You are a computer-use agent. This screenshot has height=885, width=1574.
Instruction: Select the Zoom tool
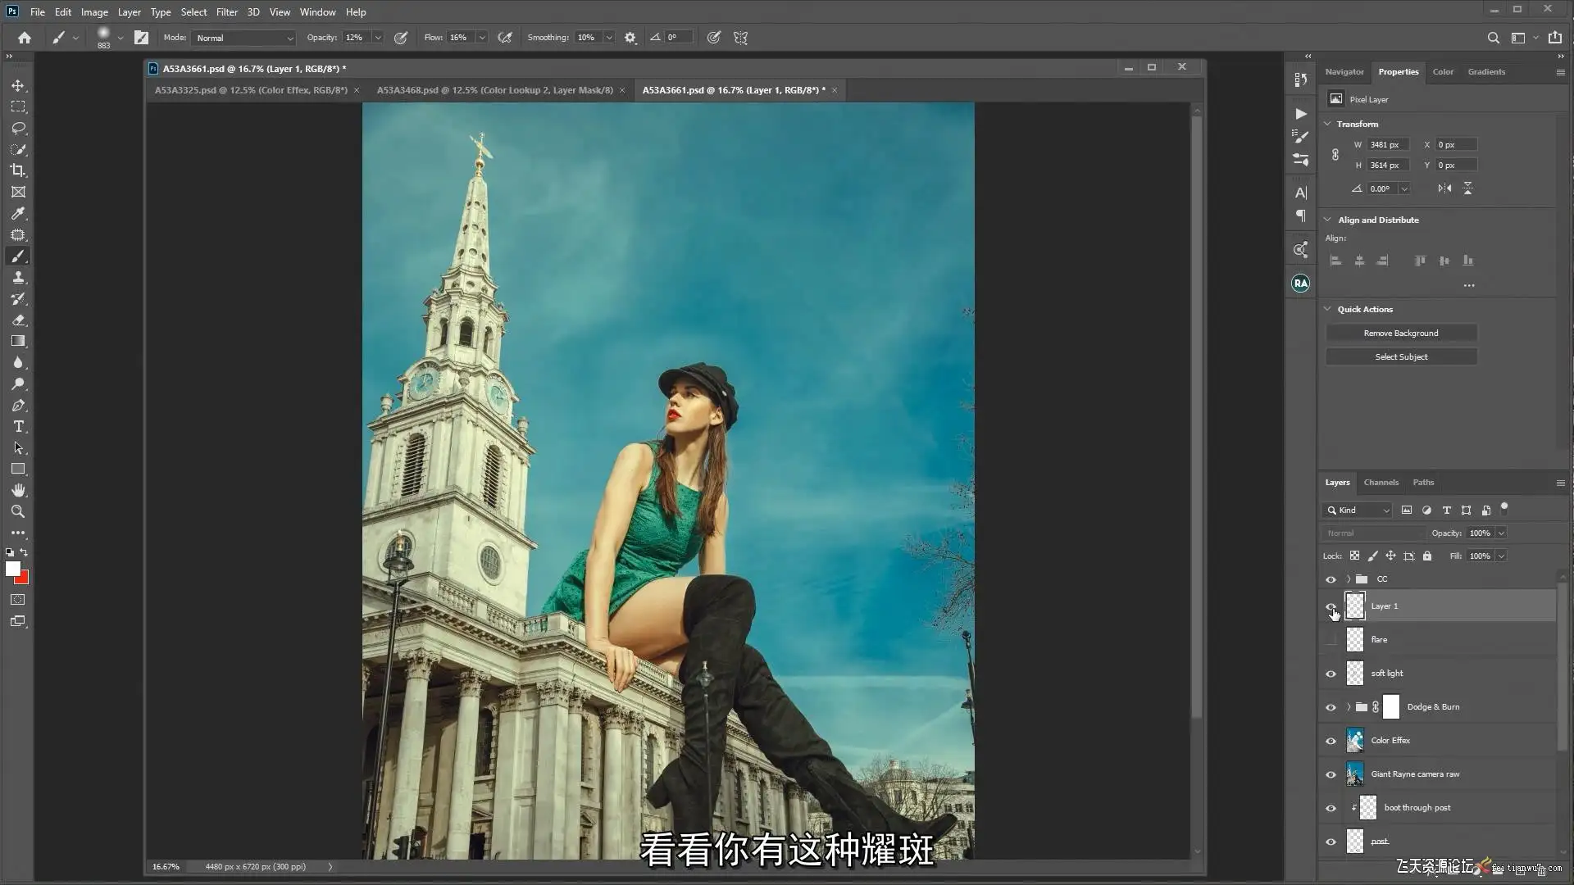18,511
